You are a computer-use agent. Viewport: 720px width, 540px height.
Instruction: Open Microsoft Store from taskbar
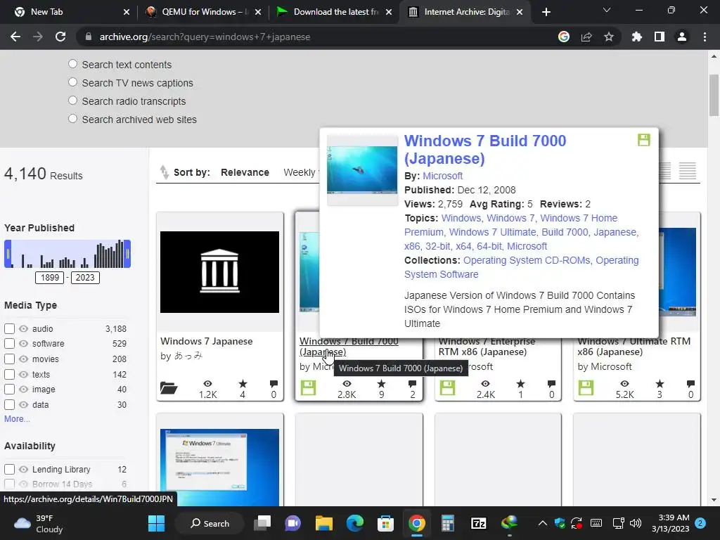[385, 523]
